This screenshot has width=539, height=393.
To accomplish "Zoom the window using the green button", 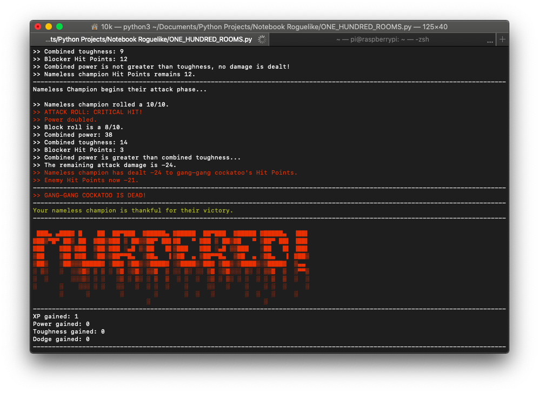I will [59, 26].
